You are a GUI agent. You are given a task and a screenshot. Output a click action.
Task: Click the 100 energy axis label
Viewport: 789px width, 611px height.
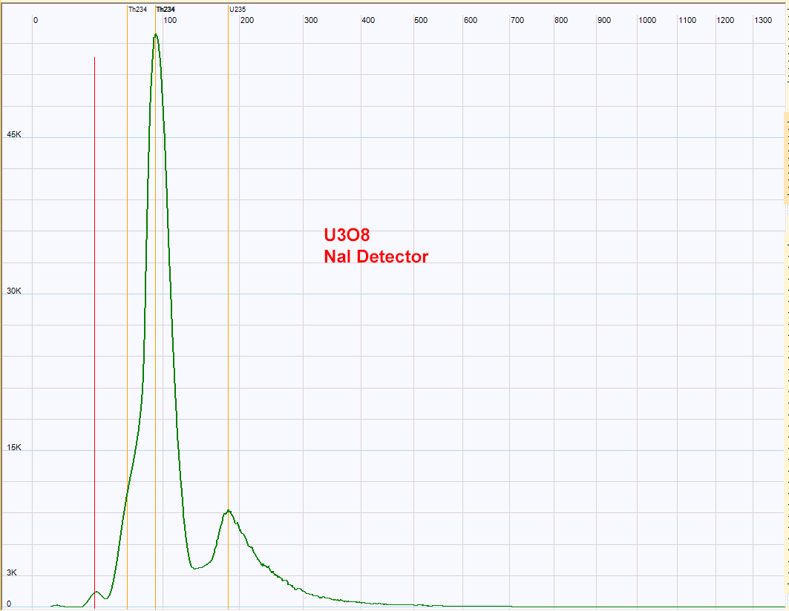point(170,20)
